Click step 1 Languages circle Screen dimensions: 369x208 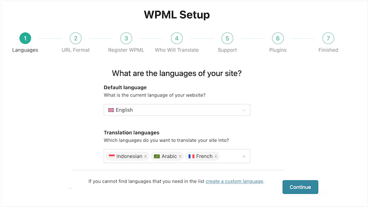(25, 38)
